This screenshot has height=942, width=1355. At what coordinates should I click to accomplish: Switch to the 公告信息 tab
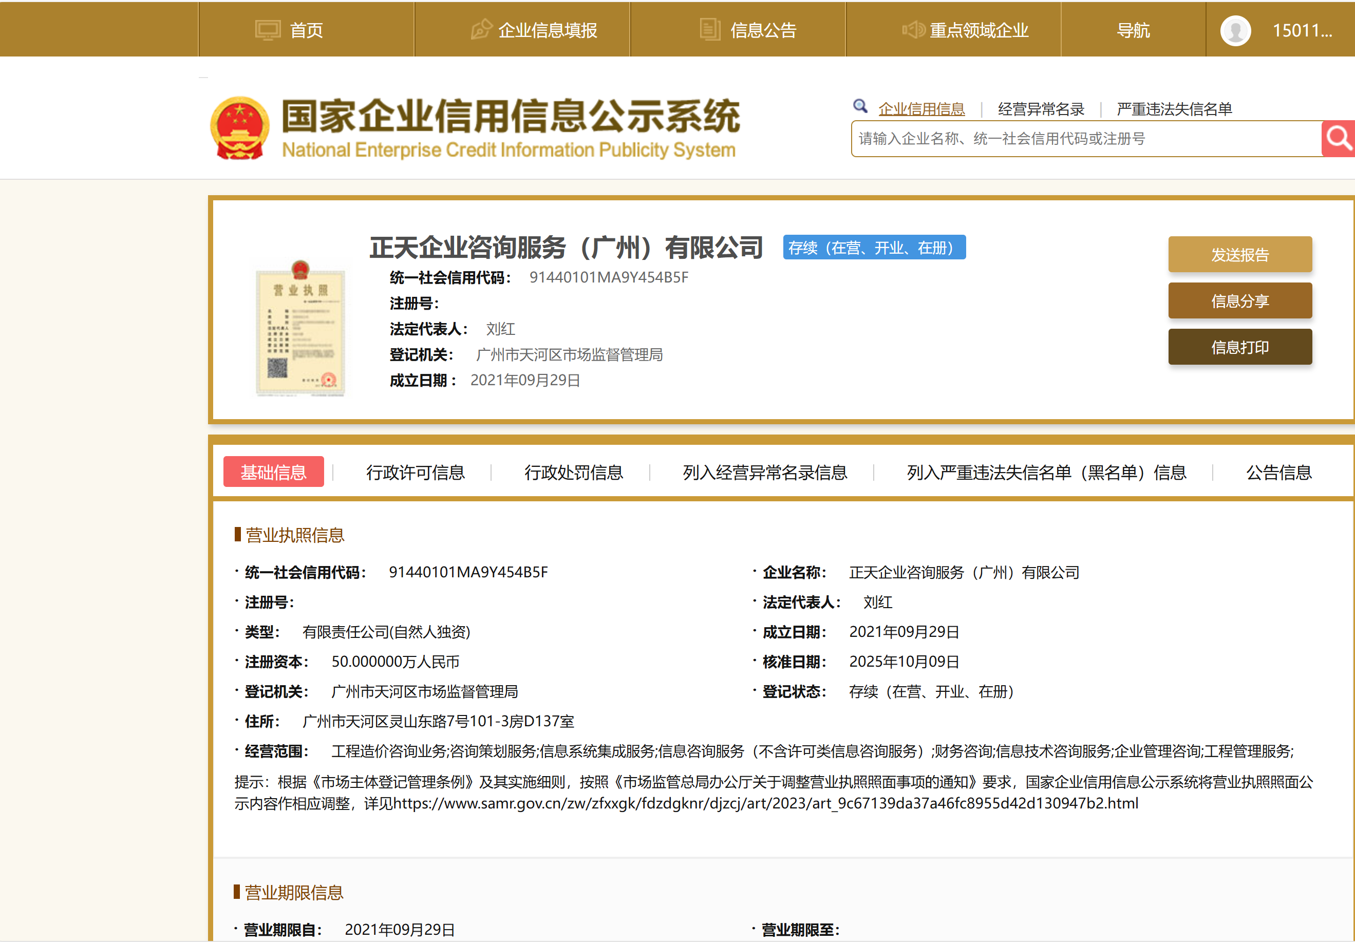[x=1278, y=472]
